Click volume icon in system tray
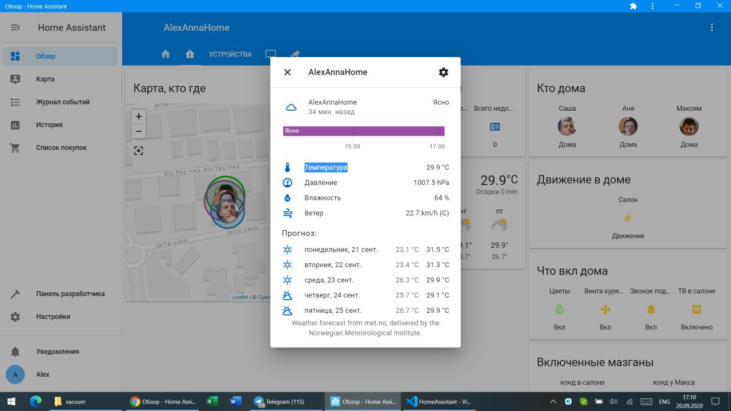 [613, 401]
